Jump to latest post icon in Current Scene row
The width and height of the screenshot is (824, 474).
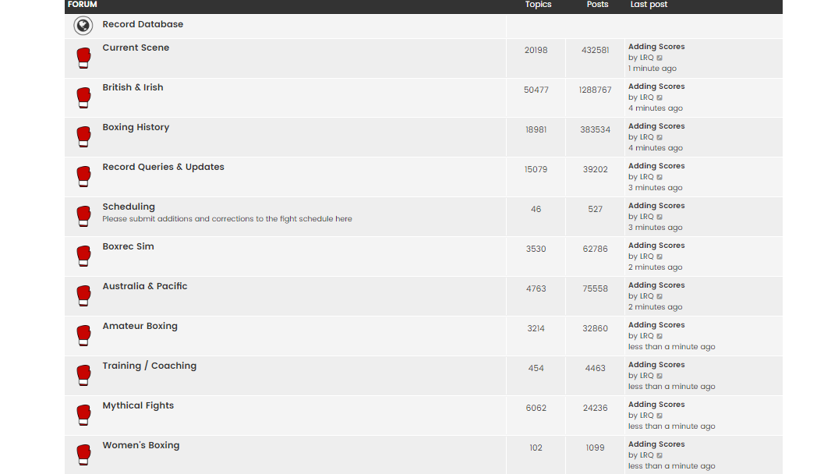(x=660, y=58)
